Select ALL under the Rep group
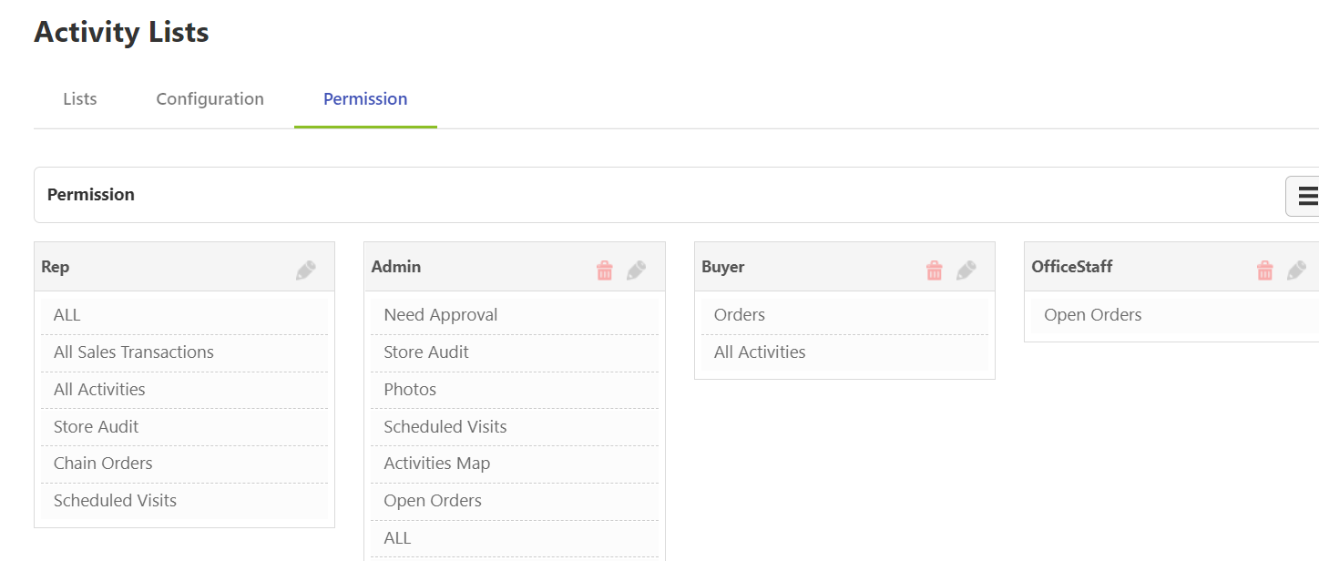1319x561 pixels. 66,314
